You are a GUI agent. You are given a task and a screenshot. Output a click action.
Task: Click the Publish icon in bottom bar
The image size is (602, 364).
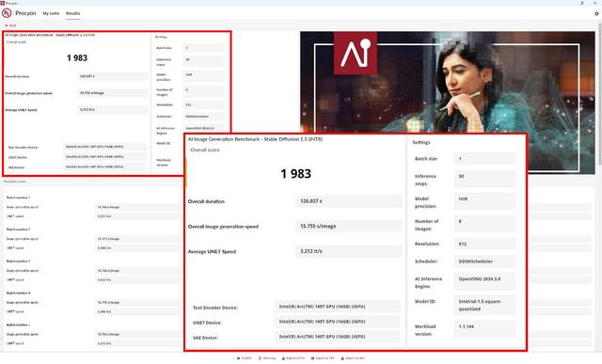[x=239, y=358]
